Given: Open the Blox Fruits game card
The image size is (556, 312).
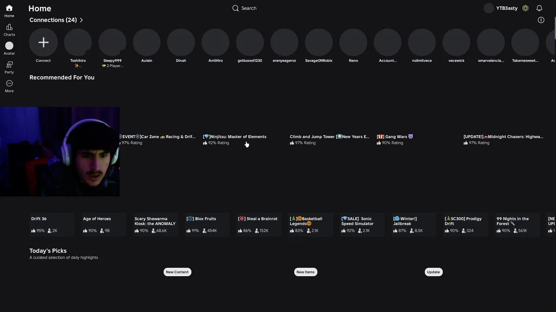Looking at the screenshot, I should click(x=207, y=224).
